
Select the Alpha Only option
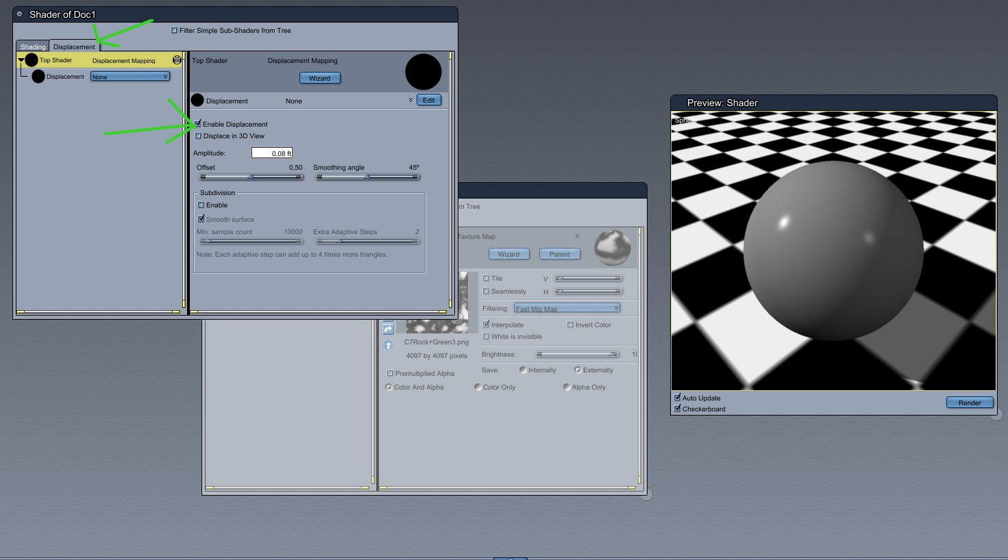pyautogui.click(x=567, y=387)
